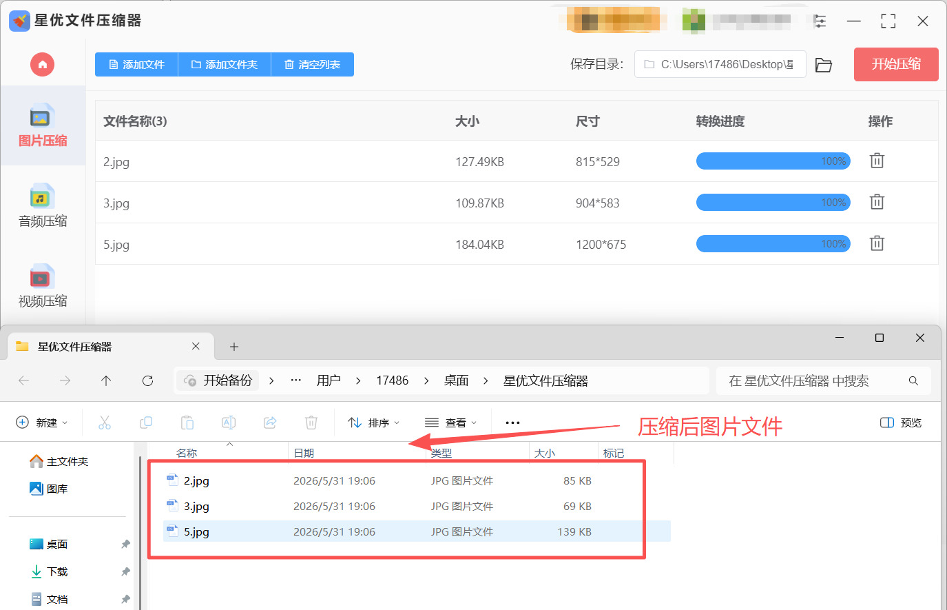Screen dimensions: 947x610
Task: Click 桌面 in the breadcrumb
Action: tap(456, 380)
